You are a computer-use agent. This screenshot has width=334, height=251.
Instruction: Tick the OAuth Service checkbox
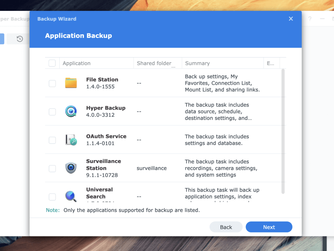[52, 140]
